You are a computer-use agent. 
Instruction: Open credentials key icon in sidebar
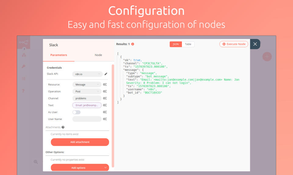[24, 66]
